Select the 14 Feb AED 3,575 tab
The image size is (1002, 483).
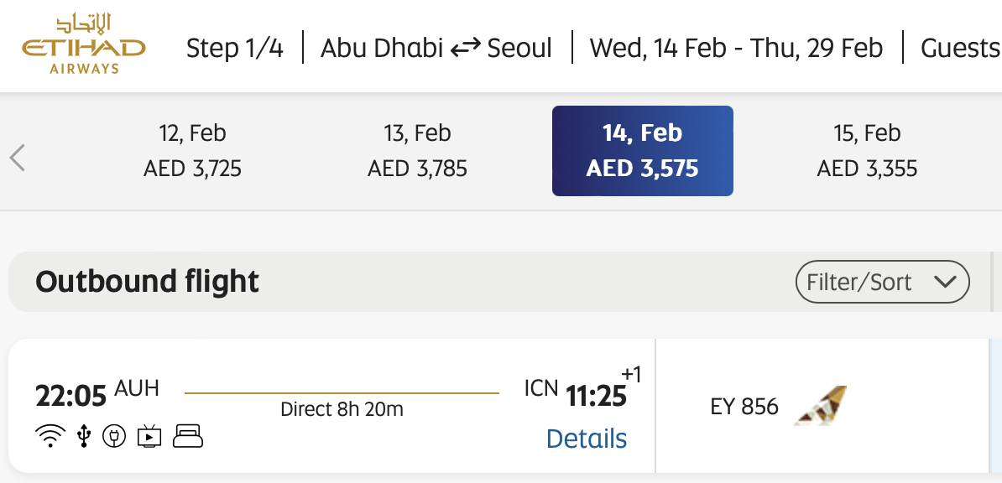pos(642,151)
